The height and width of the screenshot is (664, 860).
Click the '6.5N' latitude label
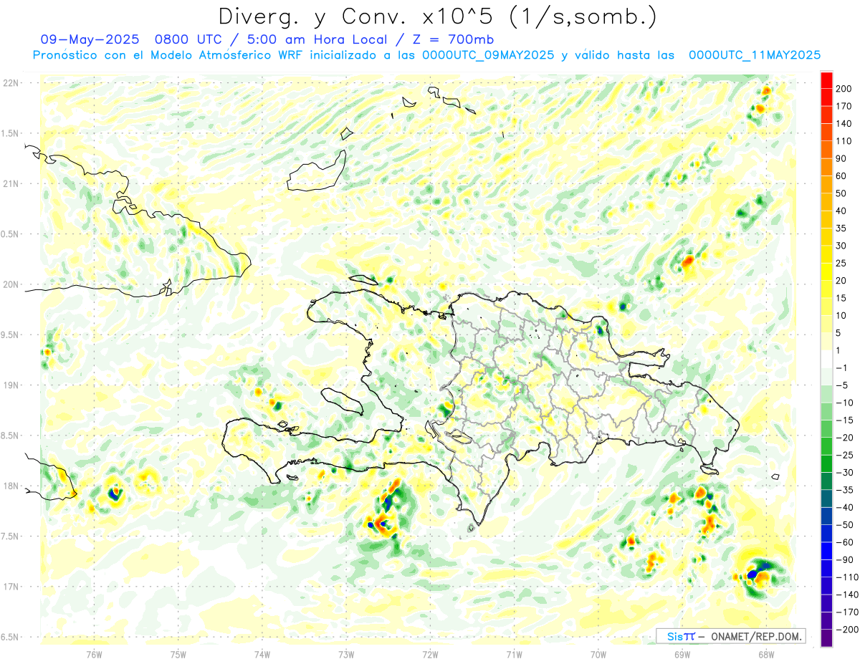click(11, 637)
